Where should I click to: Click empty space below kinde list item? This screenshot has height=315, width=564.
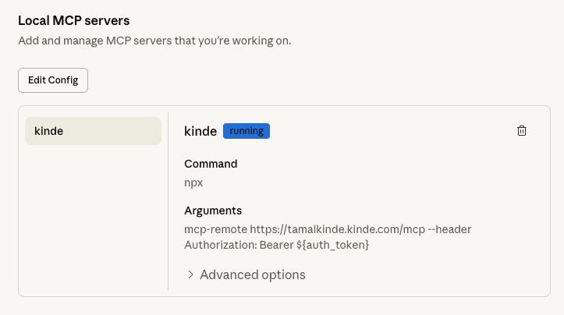(93, 218)
